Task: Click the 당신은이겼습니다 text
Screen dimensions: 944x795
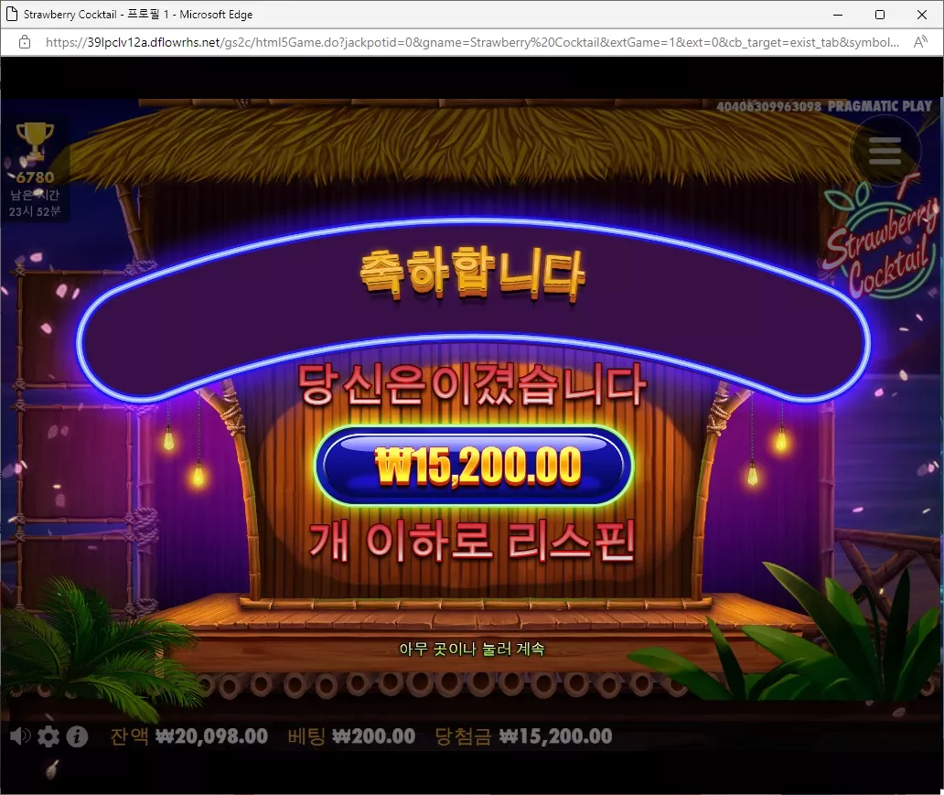Action: pos(473,384)
